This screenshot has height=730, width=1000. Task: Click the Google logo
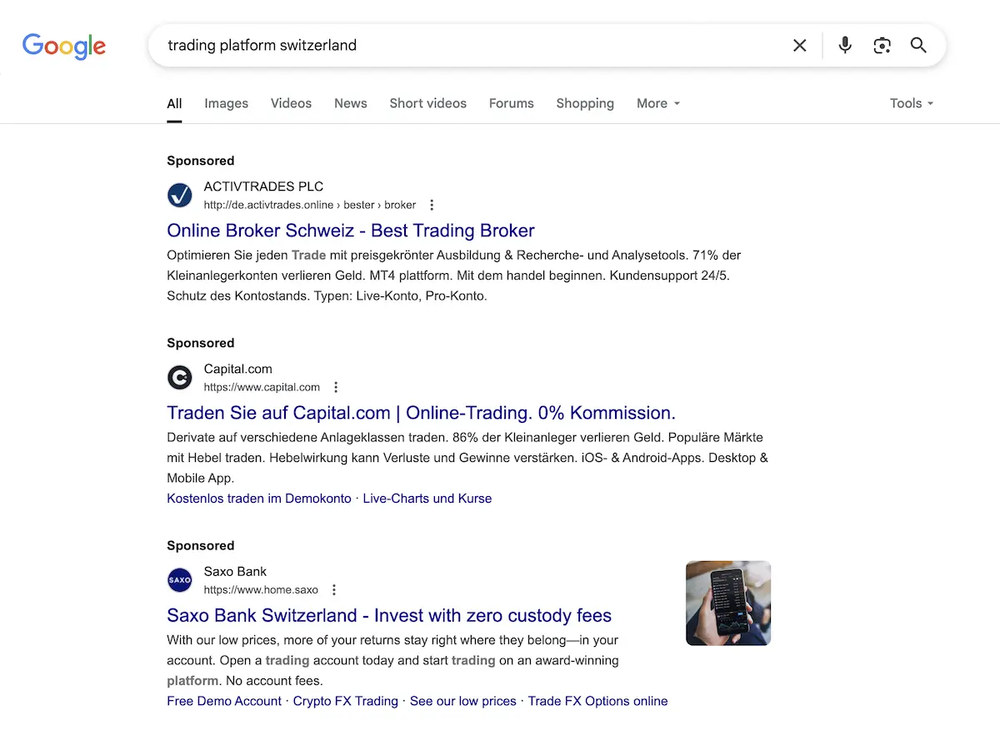coord(64,46)
